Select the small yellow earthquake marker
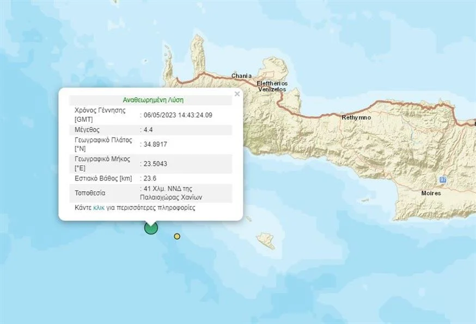 tap(177, 236)
